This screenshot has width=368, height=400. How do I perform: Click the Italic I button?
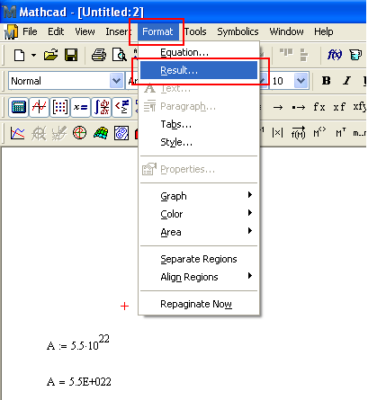tap(346, 81)
